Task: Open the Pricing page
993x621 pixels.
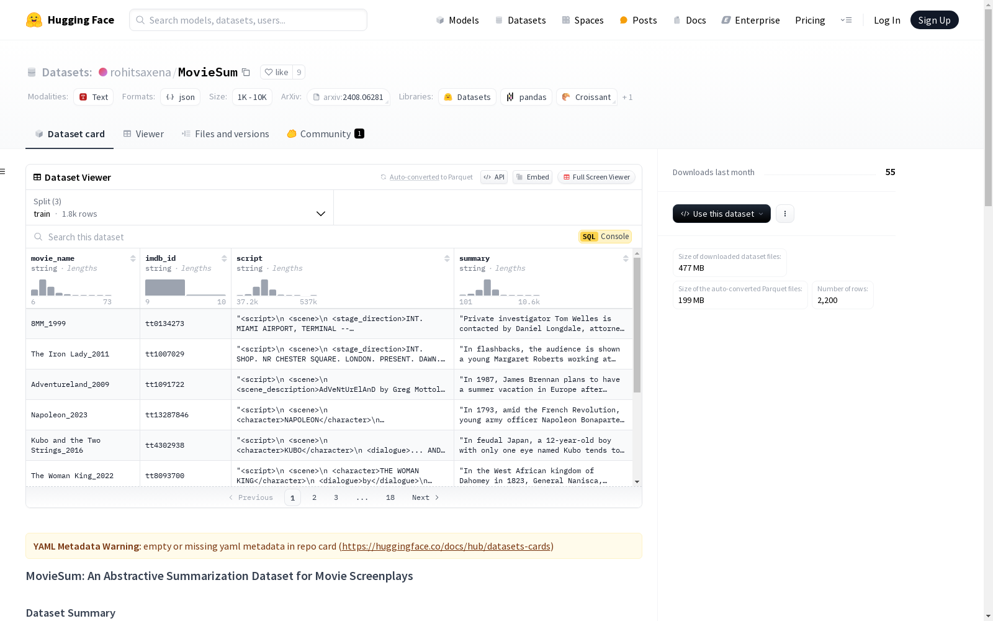Action: click(810, 20)
